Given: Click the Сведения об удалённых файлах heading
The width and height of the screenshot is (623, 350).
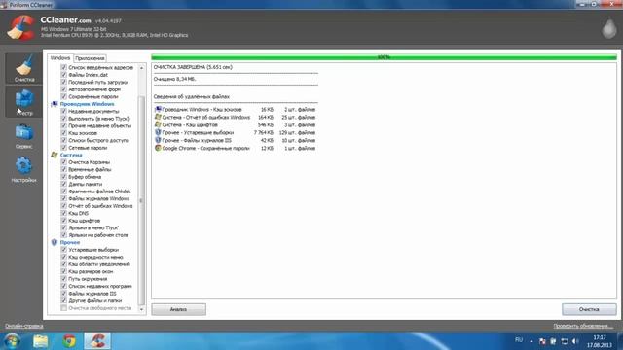Looking at the screenshot, I should click(191, 96).
